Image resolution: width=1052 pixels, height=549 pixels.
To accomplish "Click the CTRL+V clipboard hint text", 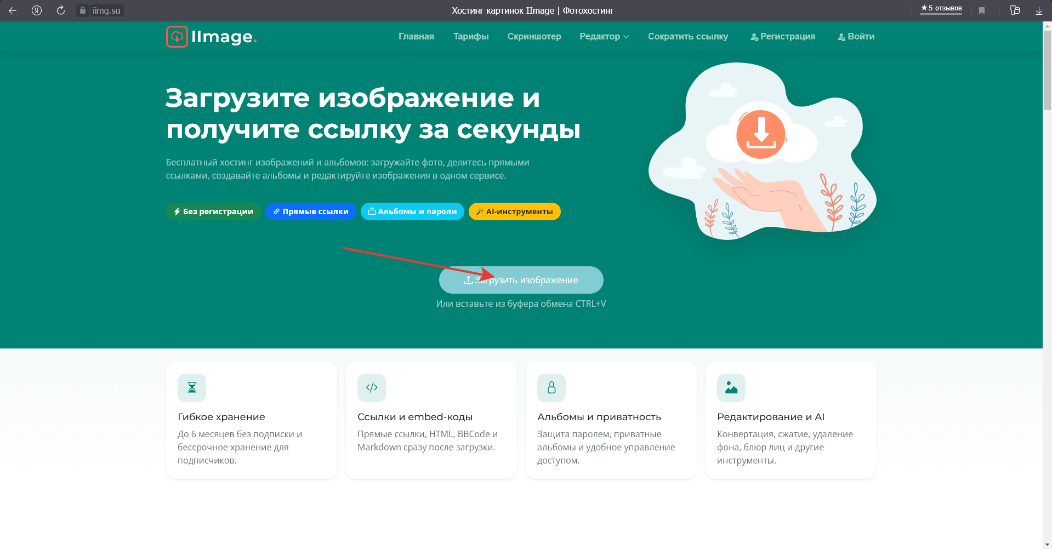I will [521, 304].
